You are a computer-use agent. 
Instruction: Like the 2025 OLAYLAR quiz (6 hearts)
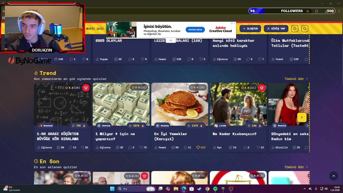144,59
